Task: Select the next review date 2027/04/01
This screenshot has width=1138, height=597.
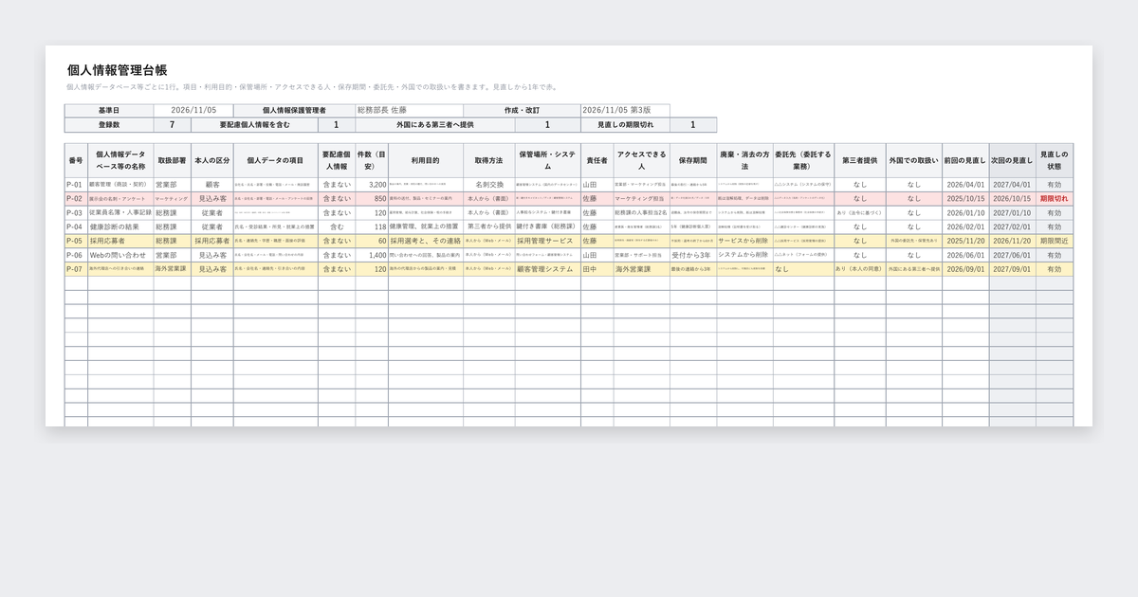Action: [1012, 185]
